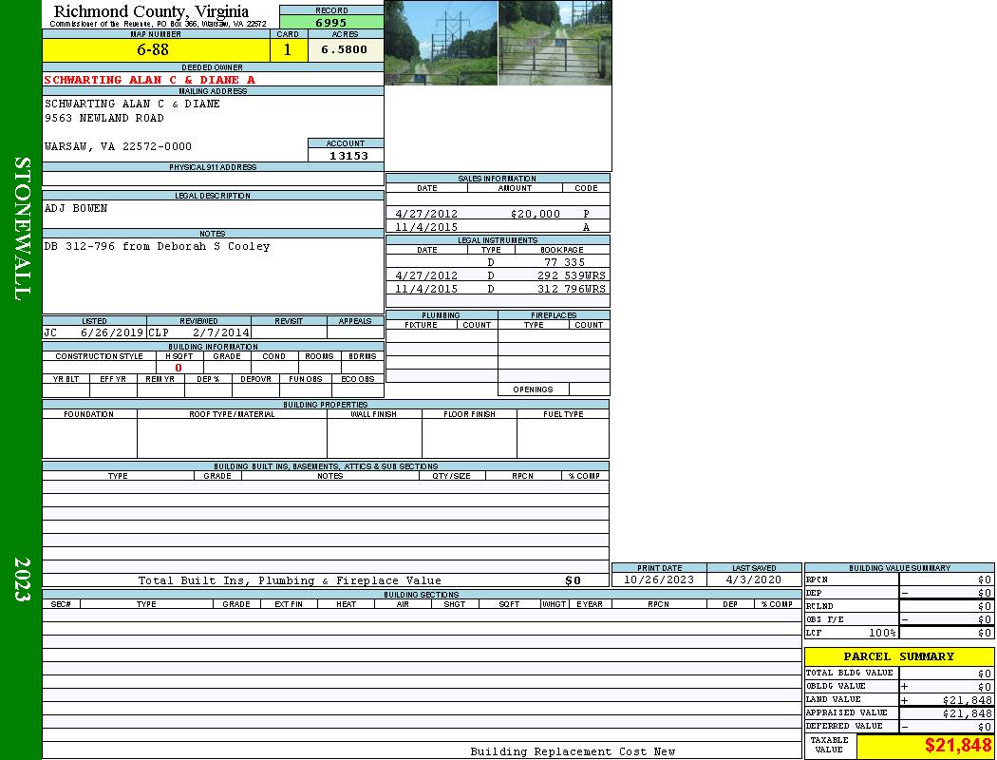
Task: Click the map number 6-88 field
Action: point(154,49)
